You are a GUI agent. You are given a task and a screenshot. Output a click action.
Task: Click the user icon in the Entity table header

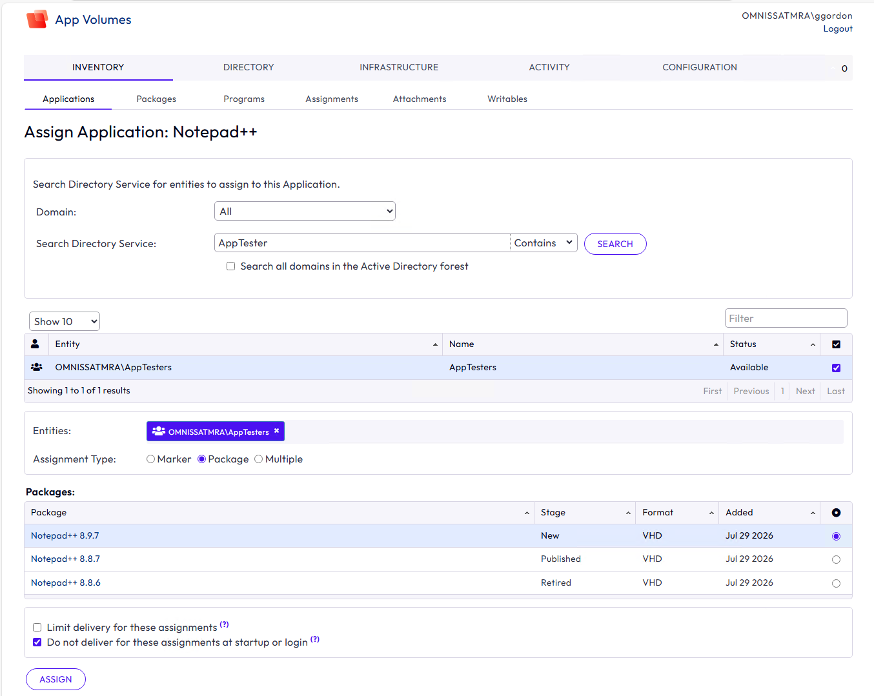tap(36, 344)
